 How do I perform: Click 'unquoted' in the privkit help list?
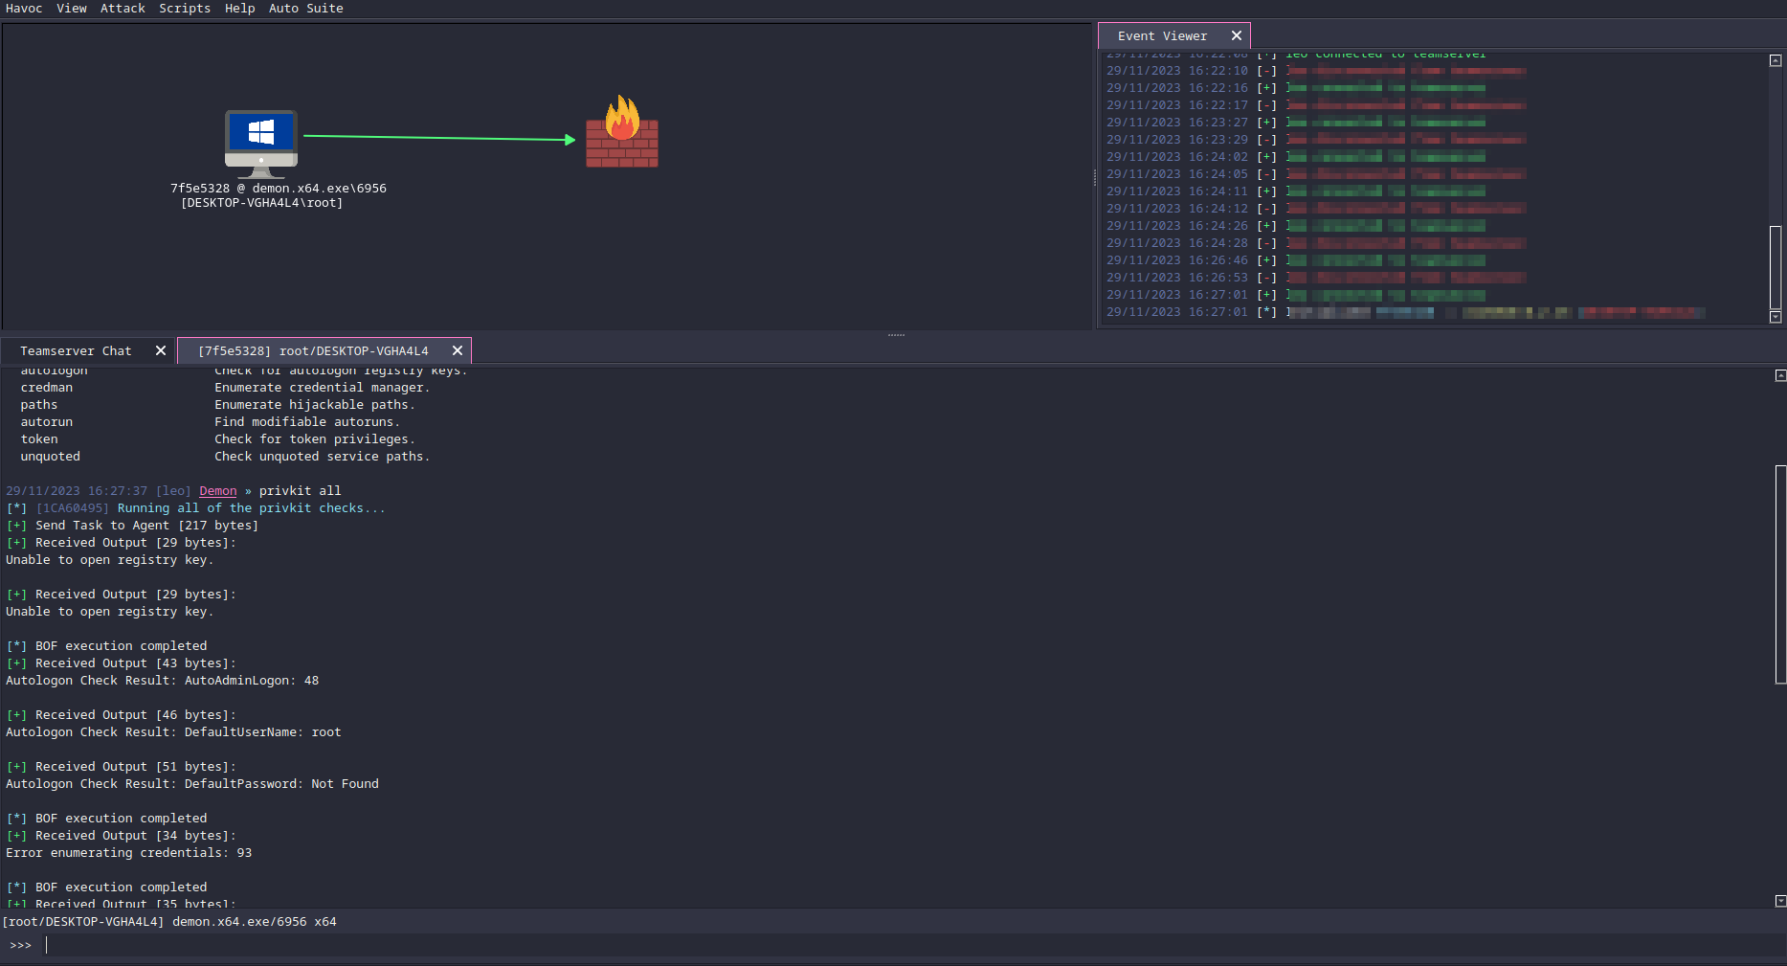coord(51,457)
